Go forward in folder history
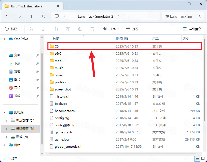This screenshot has width=207, height=162. coord(19,16)
